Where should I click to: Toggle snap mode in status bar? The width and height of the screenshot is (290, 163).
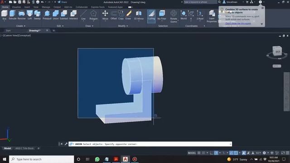pos(203,153)
